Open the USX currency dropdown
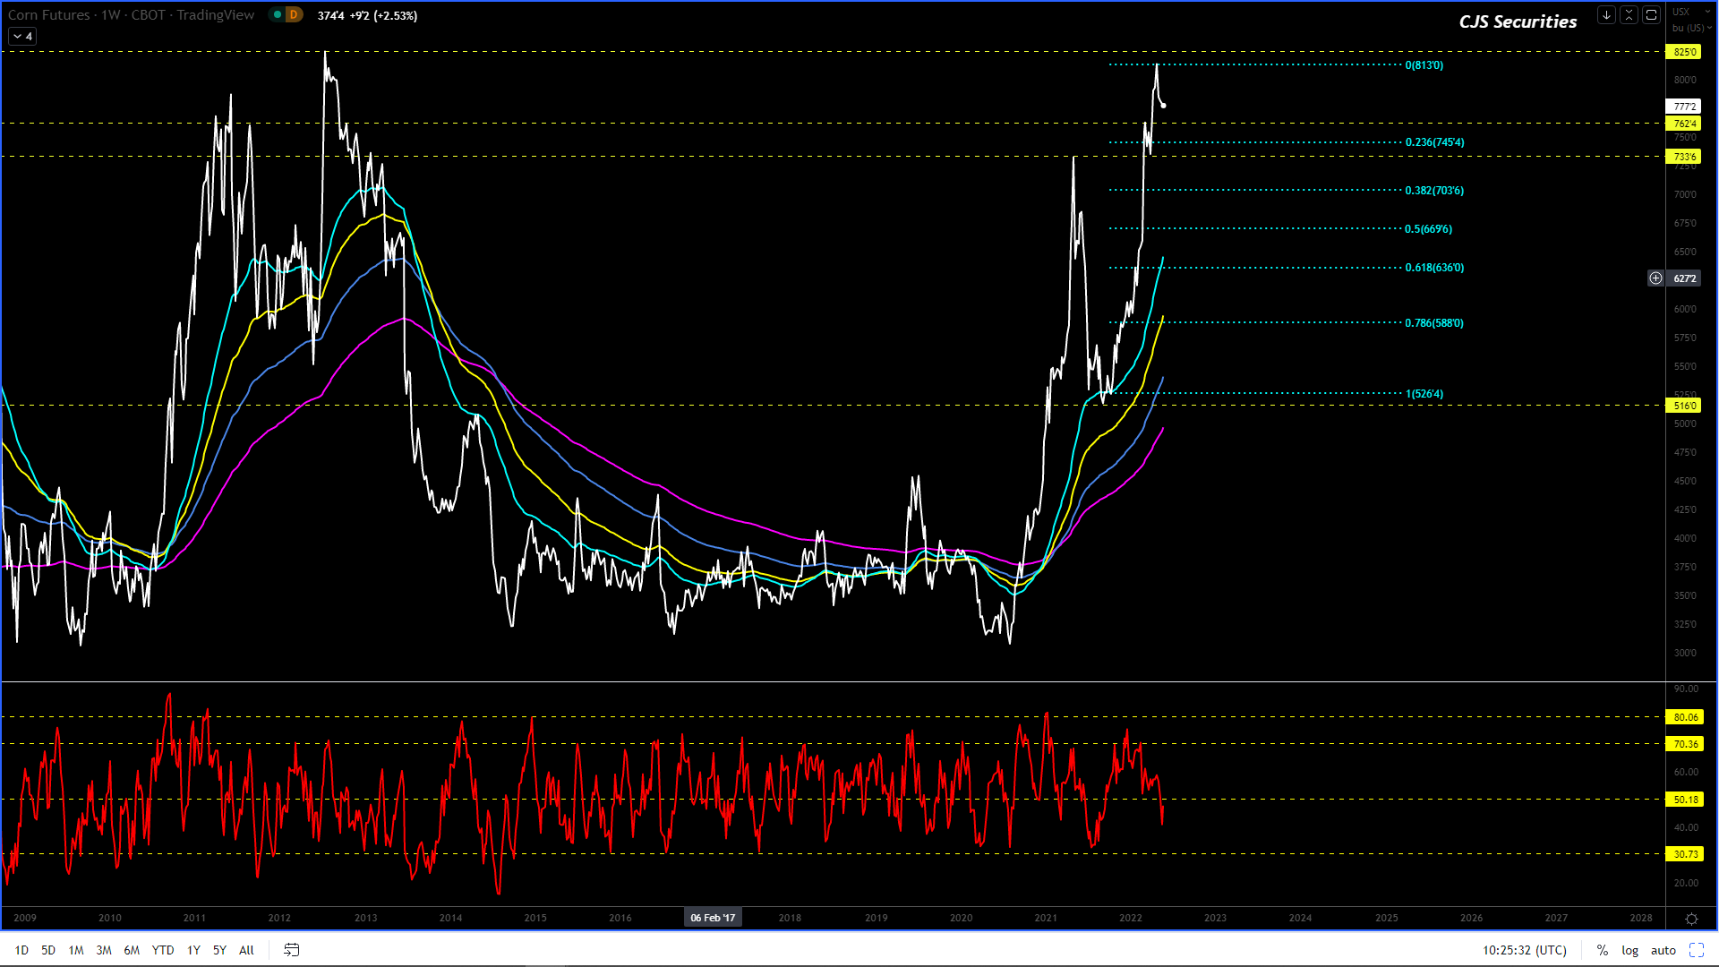1719x967 pixels. (x=1681, y=12)
